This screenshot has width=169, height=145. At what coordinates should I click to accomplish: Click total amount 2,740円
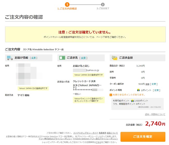155,124
